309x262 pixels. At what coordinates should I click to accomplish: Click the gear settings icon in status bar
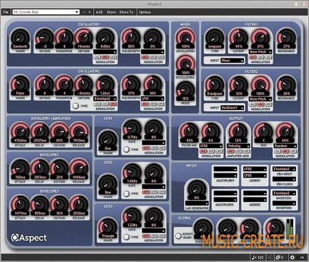point(293,258)
